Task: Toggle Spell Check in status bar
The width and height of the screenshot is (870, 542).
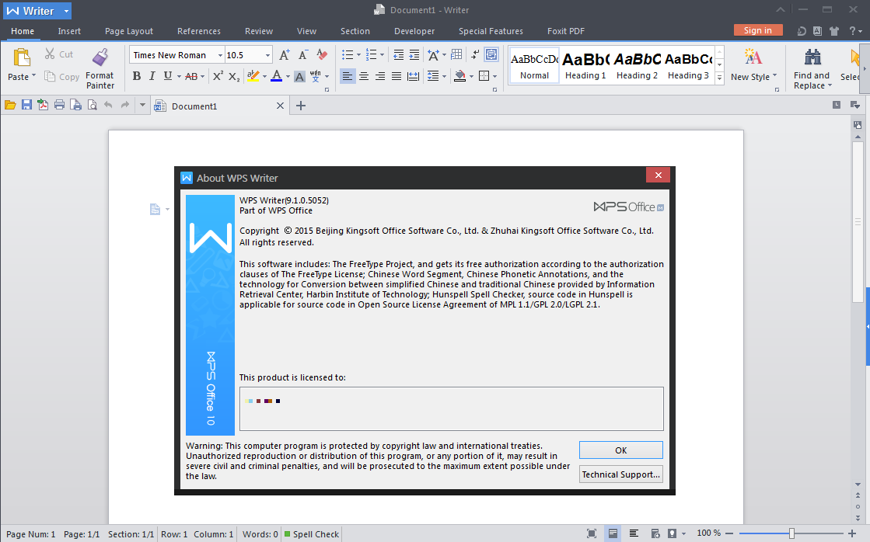Action: pyautogui.click(x=312, y=534)
